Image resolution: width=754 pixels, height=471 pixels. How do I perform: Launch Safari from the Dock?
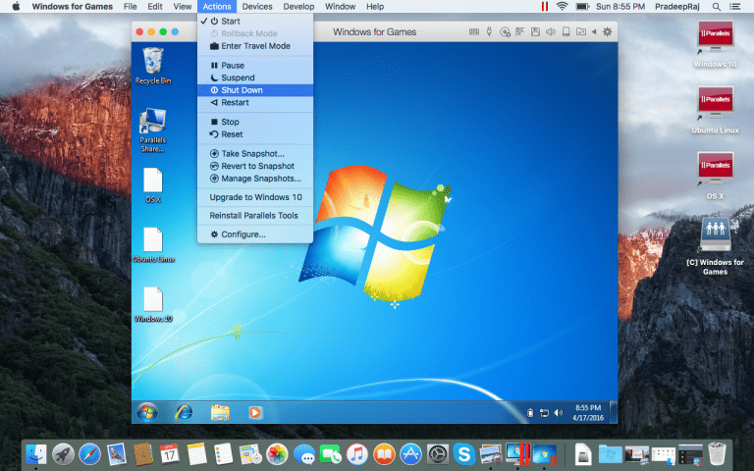(90, 453)
